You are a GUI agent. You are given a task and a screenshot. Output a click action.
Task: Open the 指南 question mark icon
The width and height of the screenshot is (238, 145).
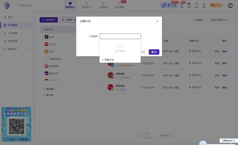[x=196, y=5]
